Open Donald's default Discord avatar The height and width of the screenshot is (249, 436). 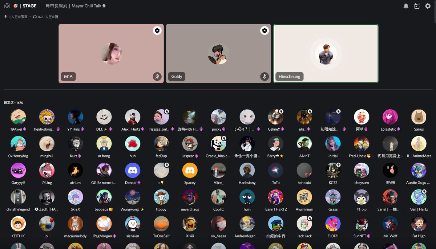133,170
